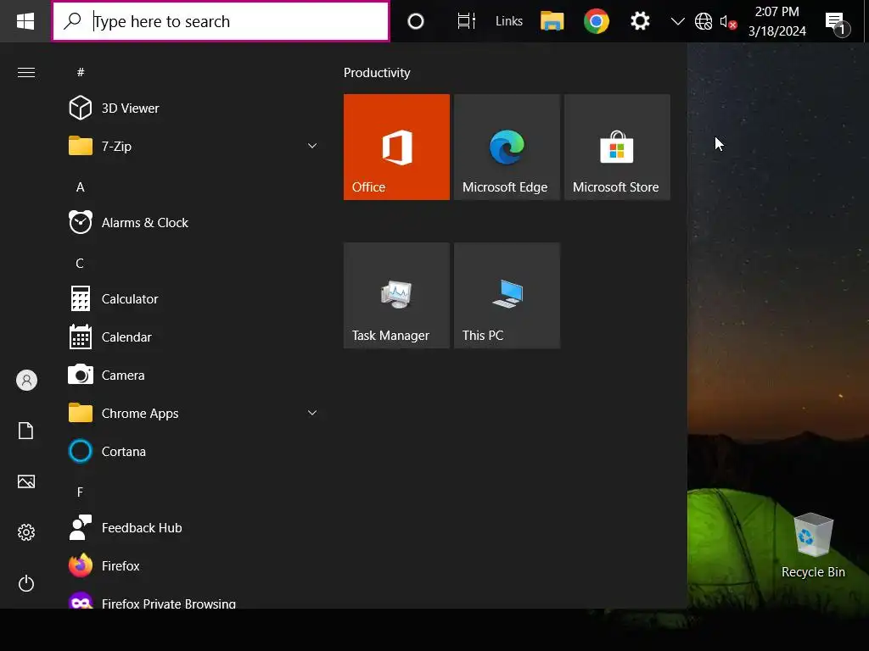869x651 pixels.
Task: Open Firefox Private Browsing
Action: [x=193, y=599]
